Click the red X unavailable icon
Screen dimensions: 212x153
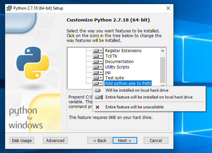pos(97,107)
